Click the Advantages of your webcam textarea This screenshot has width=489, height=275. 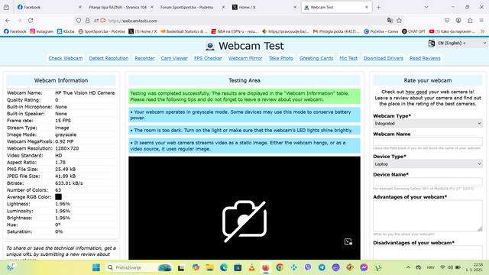(428, 215)
